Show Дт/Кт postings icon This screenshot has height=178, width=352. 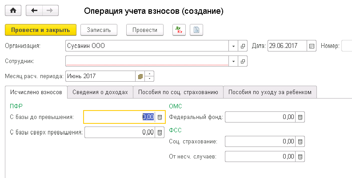pos(180,30)
